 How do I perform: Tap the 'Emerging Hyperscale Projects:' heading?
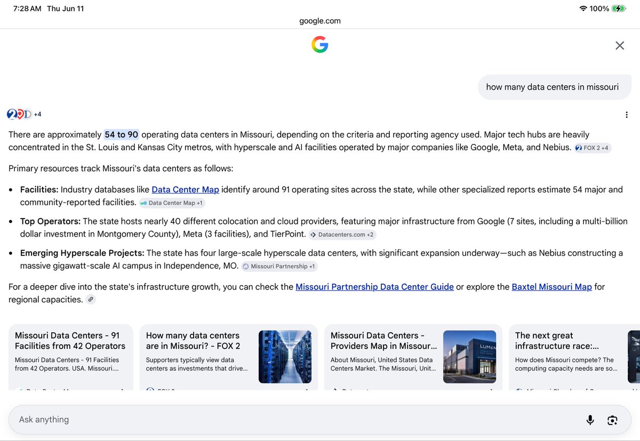[82, 253]
